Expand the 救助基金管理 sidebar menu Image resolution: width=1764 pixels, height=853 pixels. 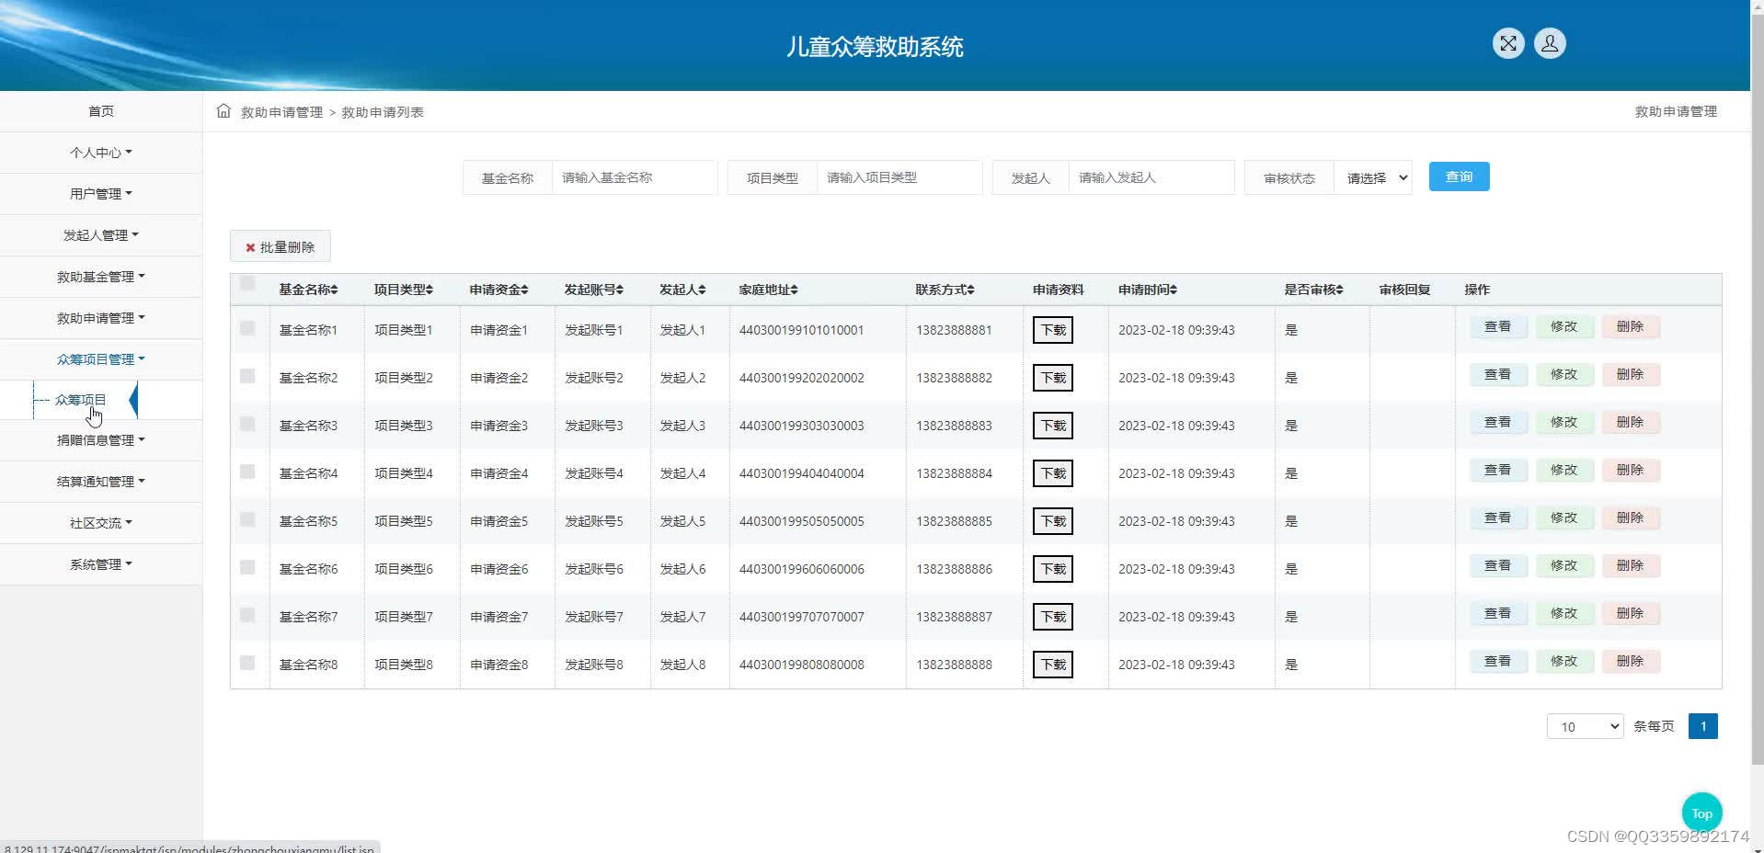101,277
